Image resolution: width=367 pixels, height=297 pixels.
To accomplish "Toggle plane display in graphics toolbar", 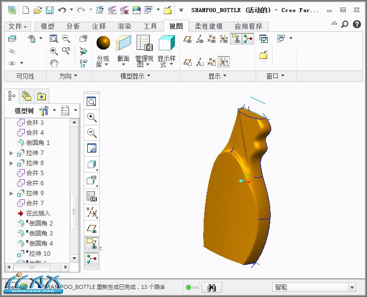I will (92, 228).
